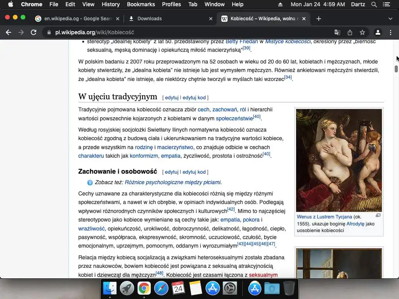The image size is (399, 299).
Task: Click the clock Mon Jan 24 4:59 AM
Action: click(x=318, y=4)
